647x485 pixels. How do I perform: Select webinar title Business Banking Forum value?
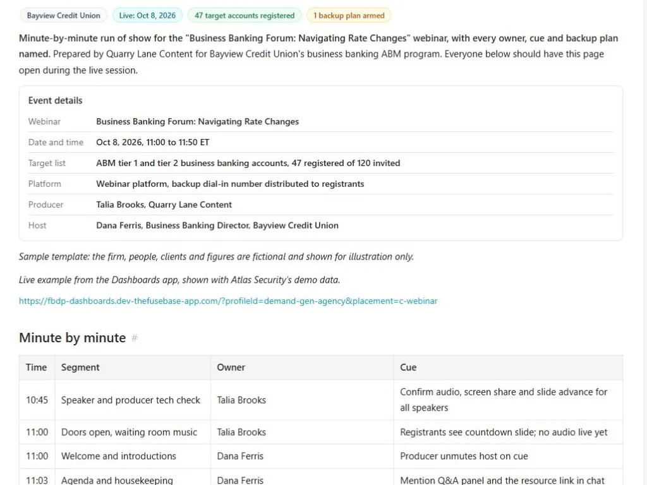(x=197, y=122)
